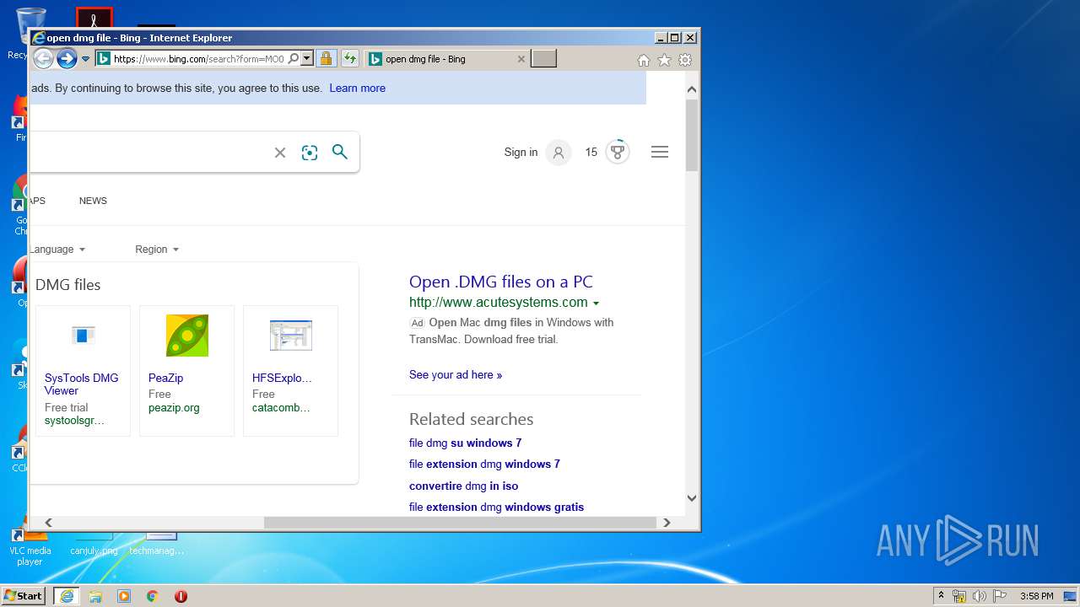Click related search 'file extension dmg windows 7'
The width and height of the screenshot is (1080, 607).
[x=484, y=464]
